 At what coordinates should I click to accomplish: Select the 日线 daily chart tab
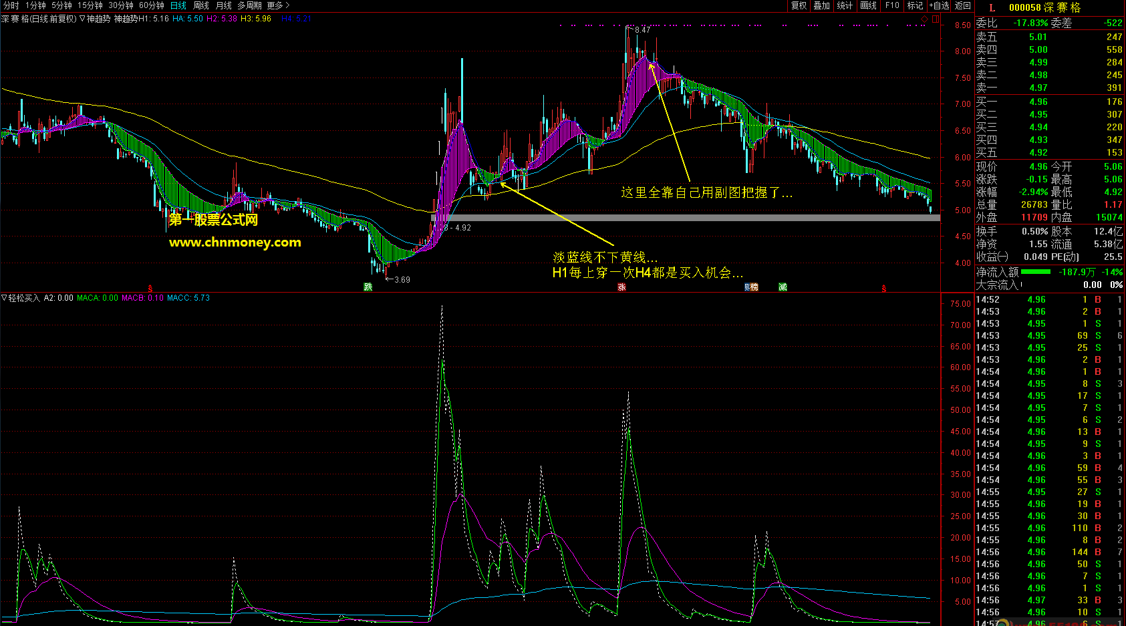178,5
